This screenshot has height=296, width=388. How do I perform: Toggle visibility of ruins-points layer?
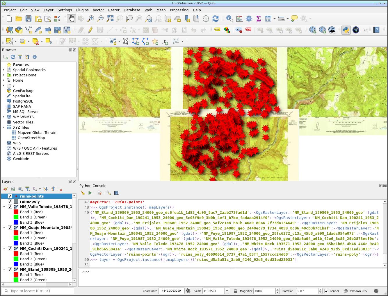click(x=10, y=196)
